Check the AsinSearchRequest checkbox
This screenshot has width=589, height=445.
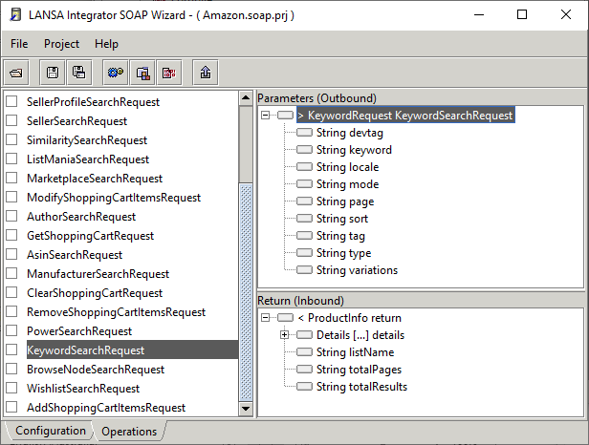tap(11, 254)
